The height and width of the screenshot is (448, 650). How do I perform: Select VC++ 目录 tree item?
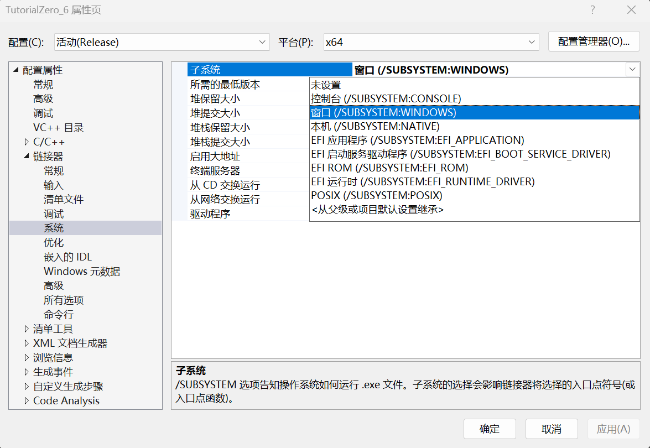pyautogui.click(x=59, y=128)
